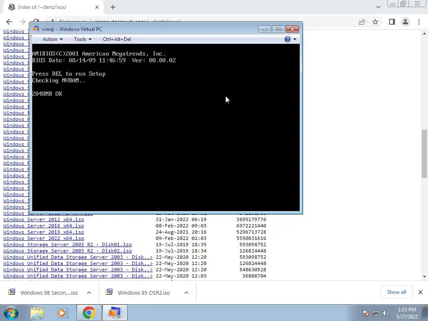This screenshot has height=321, width=428.
Task: Click the Virtual PC icon in winxp title bar
Action: (36, 29)
